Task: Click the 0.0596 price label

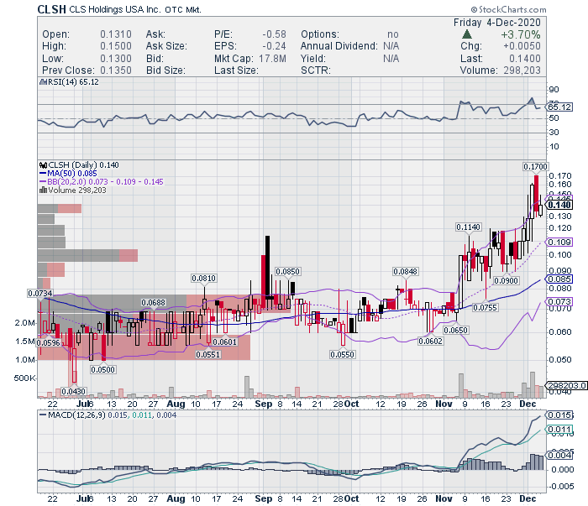Action: tap(49, 342)
